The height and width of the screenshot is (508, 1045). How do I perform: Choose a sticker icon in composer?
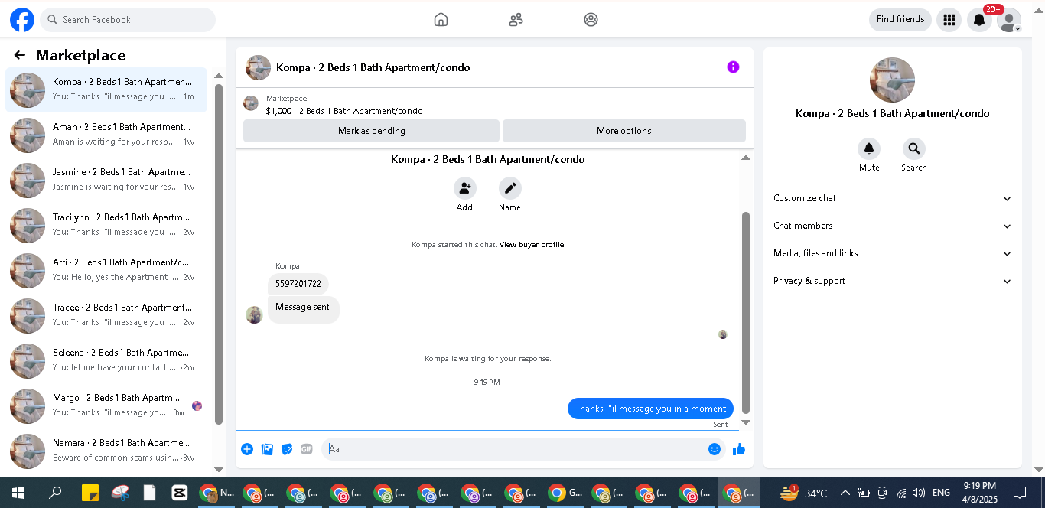click(x=287, y=449)
